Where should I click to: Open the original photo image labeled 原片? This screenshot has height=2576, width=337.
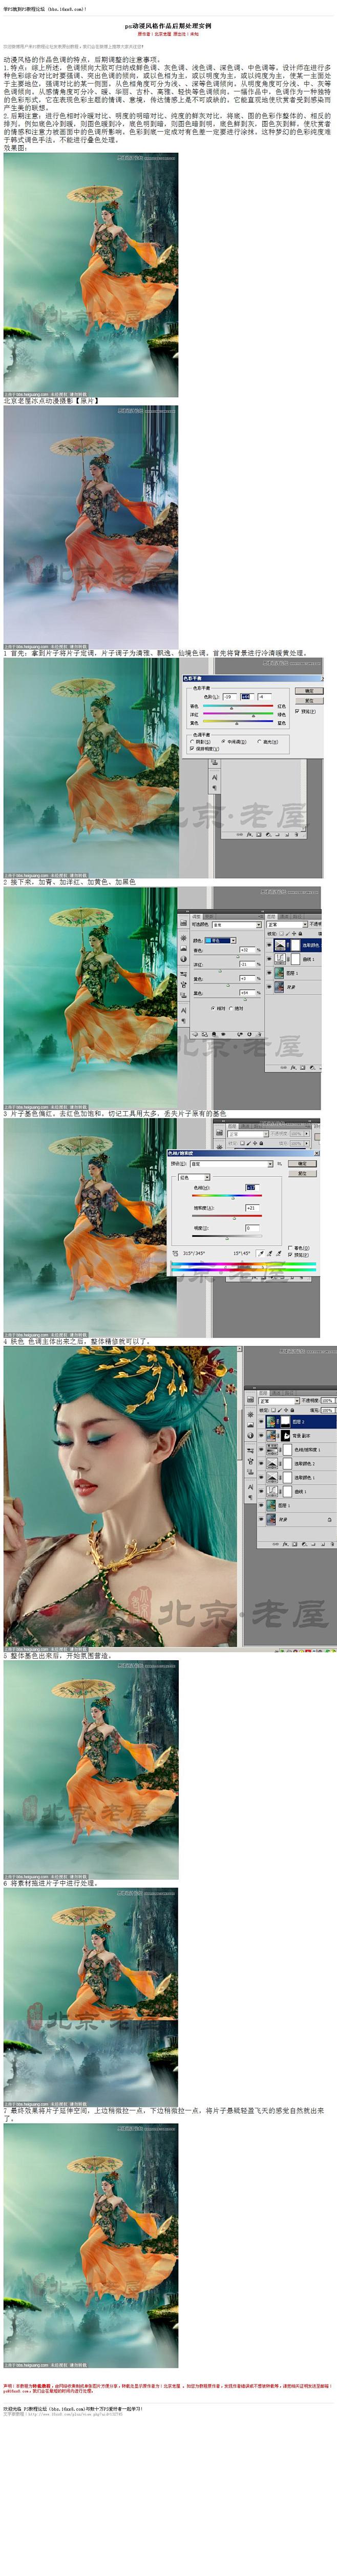tap(91, 527)
